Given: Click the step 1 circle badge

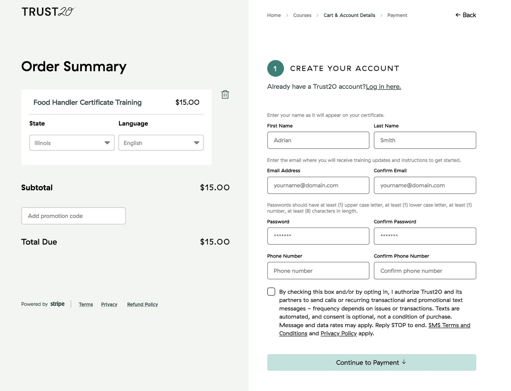Looking at the screenshot, I should (x=275, y=68).
